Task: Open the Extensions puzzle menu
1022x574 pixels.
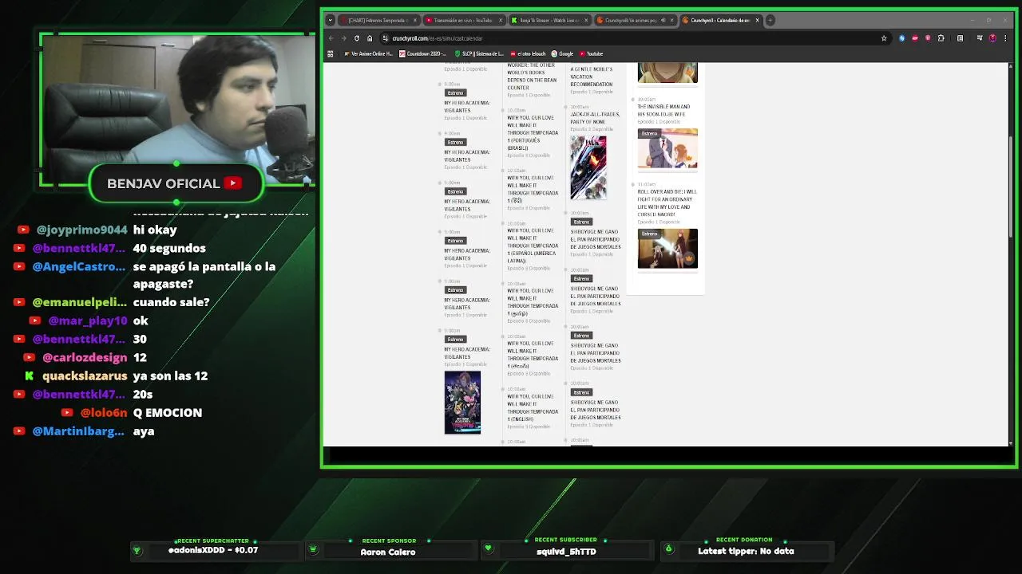Action: pyautogui.click(x=941, y=38)
